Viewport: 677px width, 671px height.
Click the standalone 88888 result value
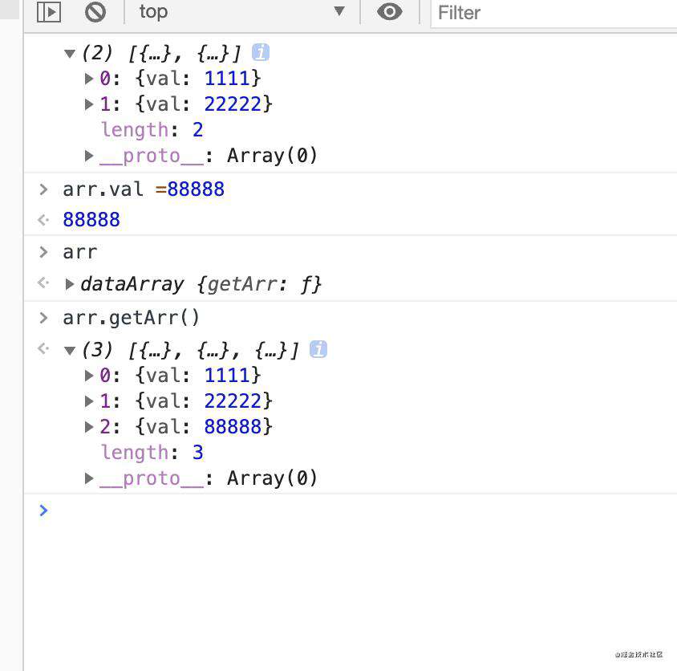91,219
